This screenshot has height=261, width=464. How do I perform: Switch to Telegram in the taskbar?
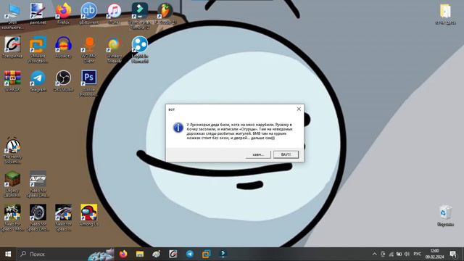190,254
